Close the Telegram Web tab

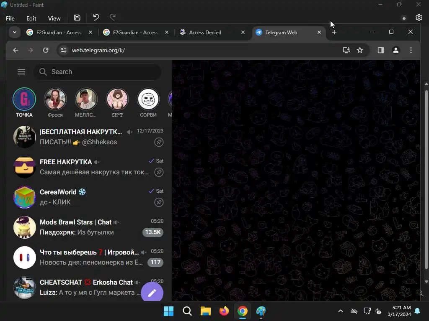point(319,32)
